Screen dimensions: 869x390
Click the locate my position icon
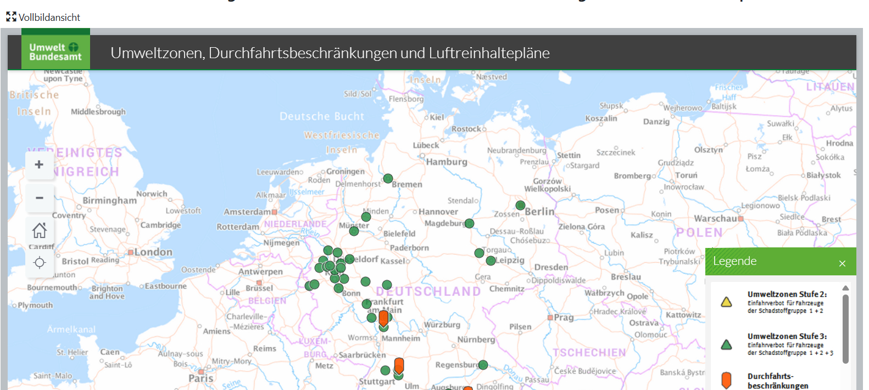click(39, 263)
